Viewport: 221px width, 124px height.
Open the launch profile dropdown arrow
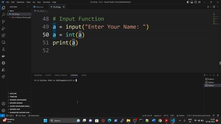click(x=207, y=75)
